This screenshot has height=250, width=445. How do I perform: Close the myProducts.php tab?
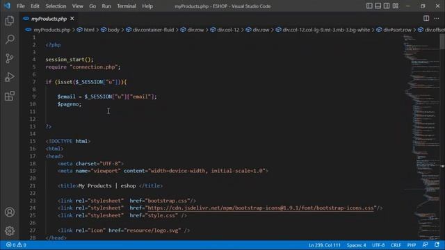click(x=72, y=19)
